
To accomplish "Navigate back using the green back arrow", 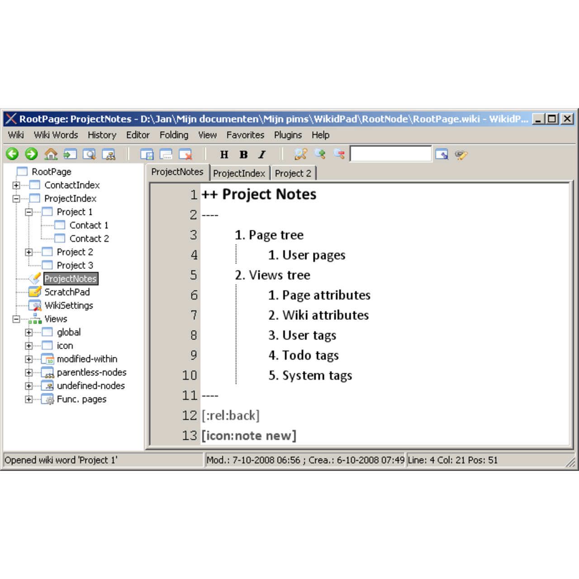I will click(12, 154).
